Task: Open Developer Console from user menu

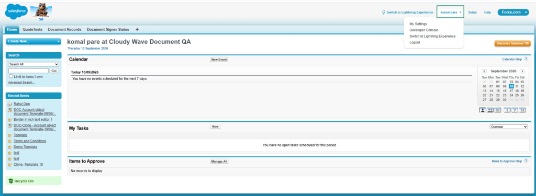Action: (x=423, y=30)
